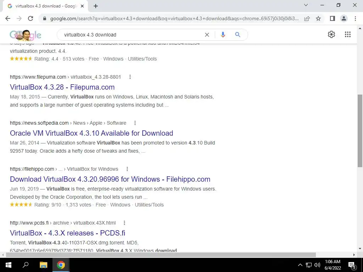Click 'Rating: 4.4 · 513 votes' text
Image resolution: width=363 pixels, height=272 pixels.
point(59,59)
